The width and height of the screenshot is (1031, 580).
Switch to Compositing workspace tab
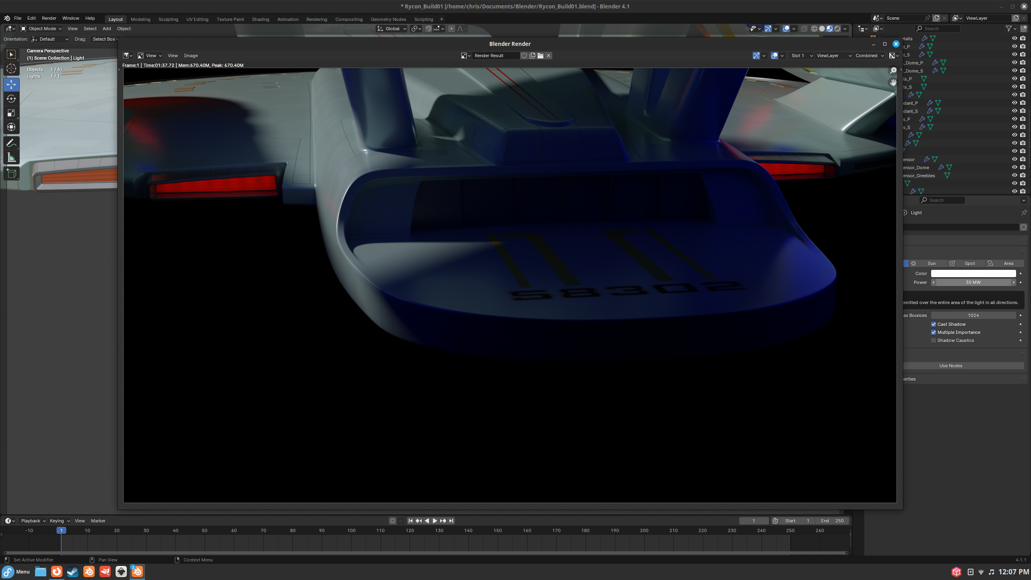tap(349, 19)
